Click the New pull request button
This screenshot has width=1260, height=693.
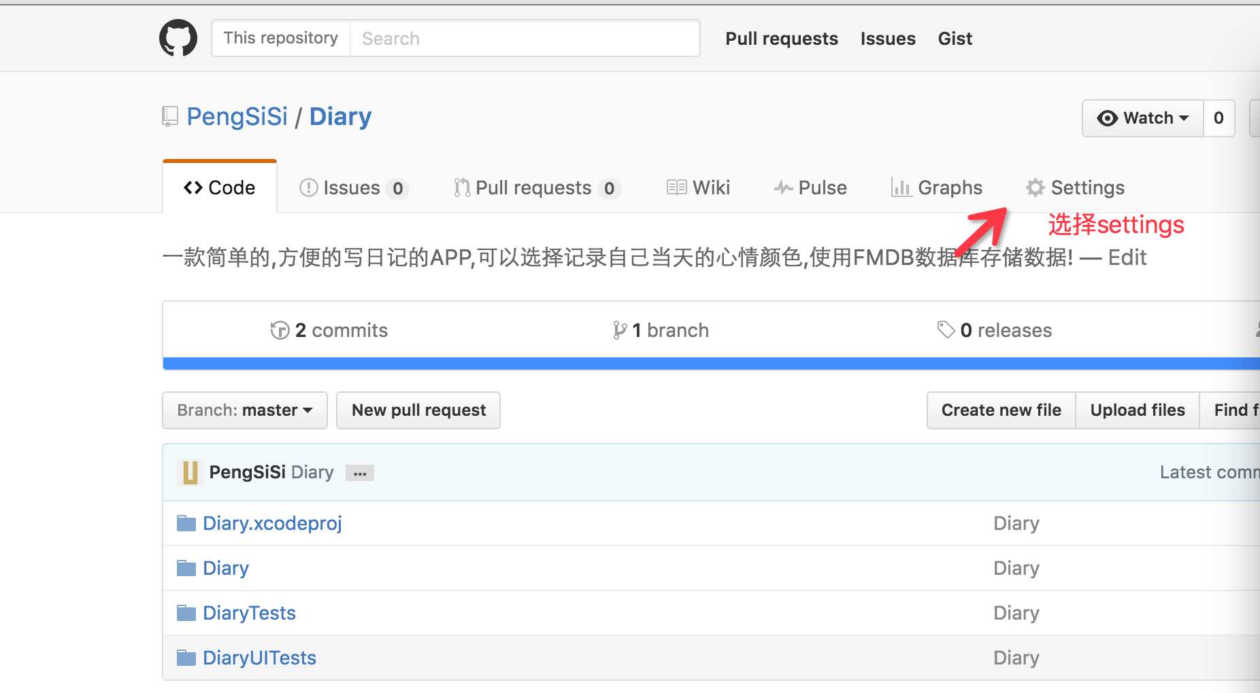point(418,410)
